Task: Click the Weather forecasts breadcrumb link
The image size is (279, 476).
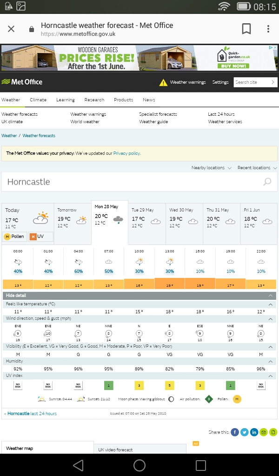Action: pos(39,136)
